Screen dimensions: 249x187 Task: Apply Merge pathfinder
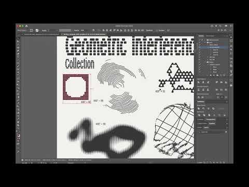(209, 115)
